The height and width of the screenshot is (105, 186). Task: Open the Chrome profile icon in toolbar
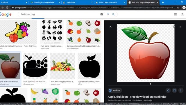coord(184,8)
